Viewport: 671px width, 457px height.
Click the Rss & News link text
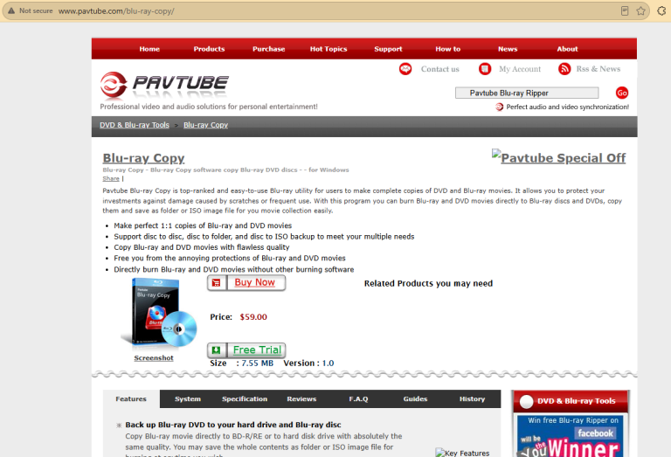click(598, 69)
